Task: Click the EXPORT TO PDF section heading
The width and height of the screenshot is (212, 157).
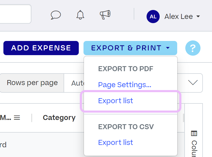Action: [126, 69]
